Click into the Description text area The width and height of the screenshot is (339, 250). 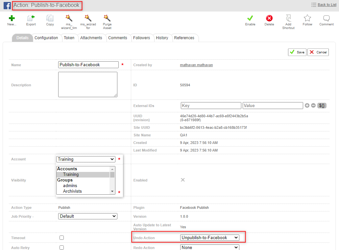click(88, 85)
